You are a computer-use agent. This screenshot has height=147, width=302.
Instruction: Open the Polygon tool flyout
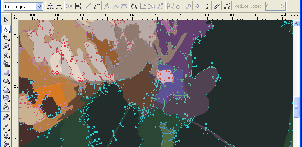[6, 90]
